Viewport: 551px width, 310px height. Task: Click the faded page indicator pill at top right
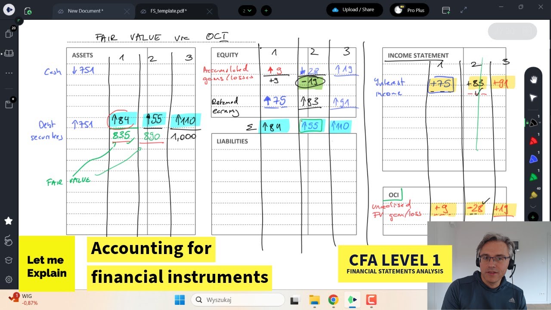click(512, 31)
